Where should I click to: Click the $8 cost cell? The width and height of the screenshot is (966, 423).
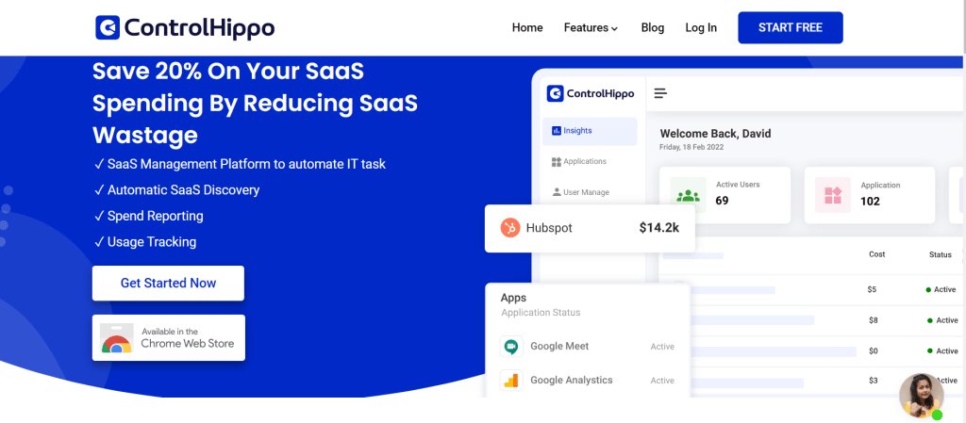tap(873, 320)
